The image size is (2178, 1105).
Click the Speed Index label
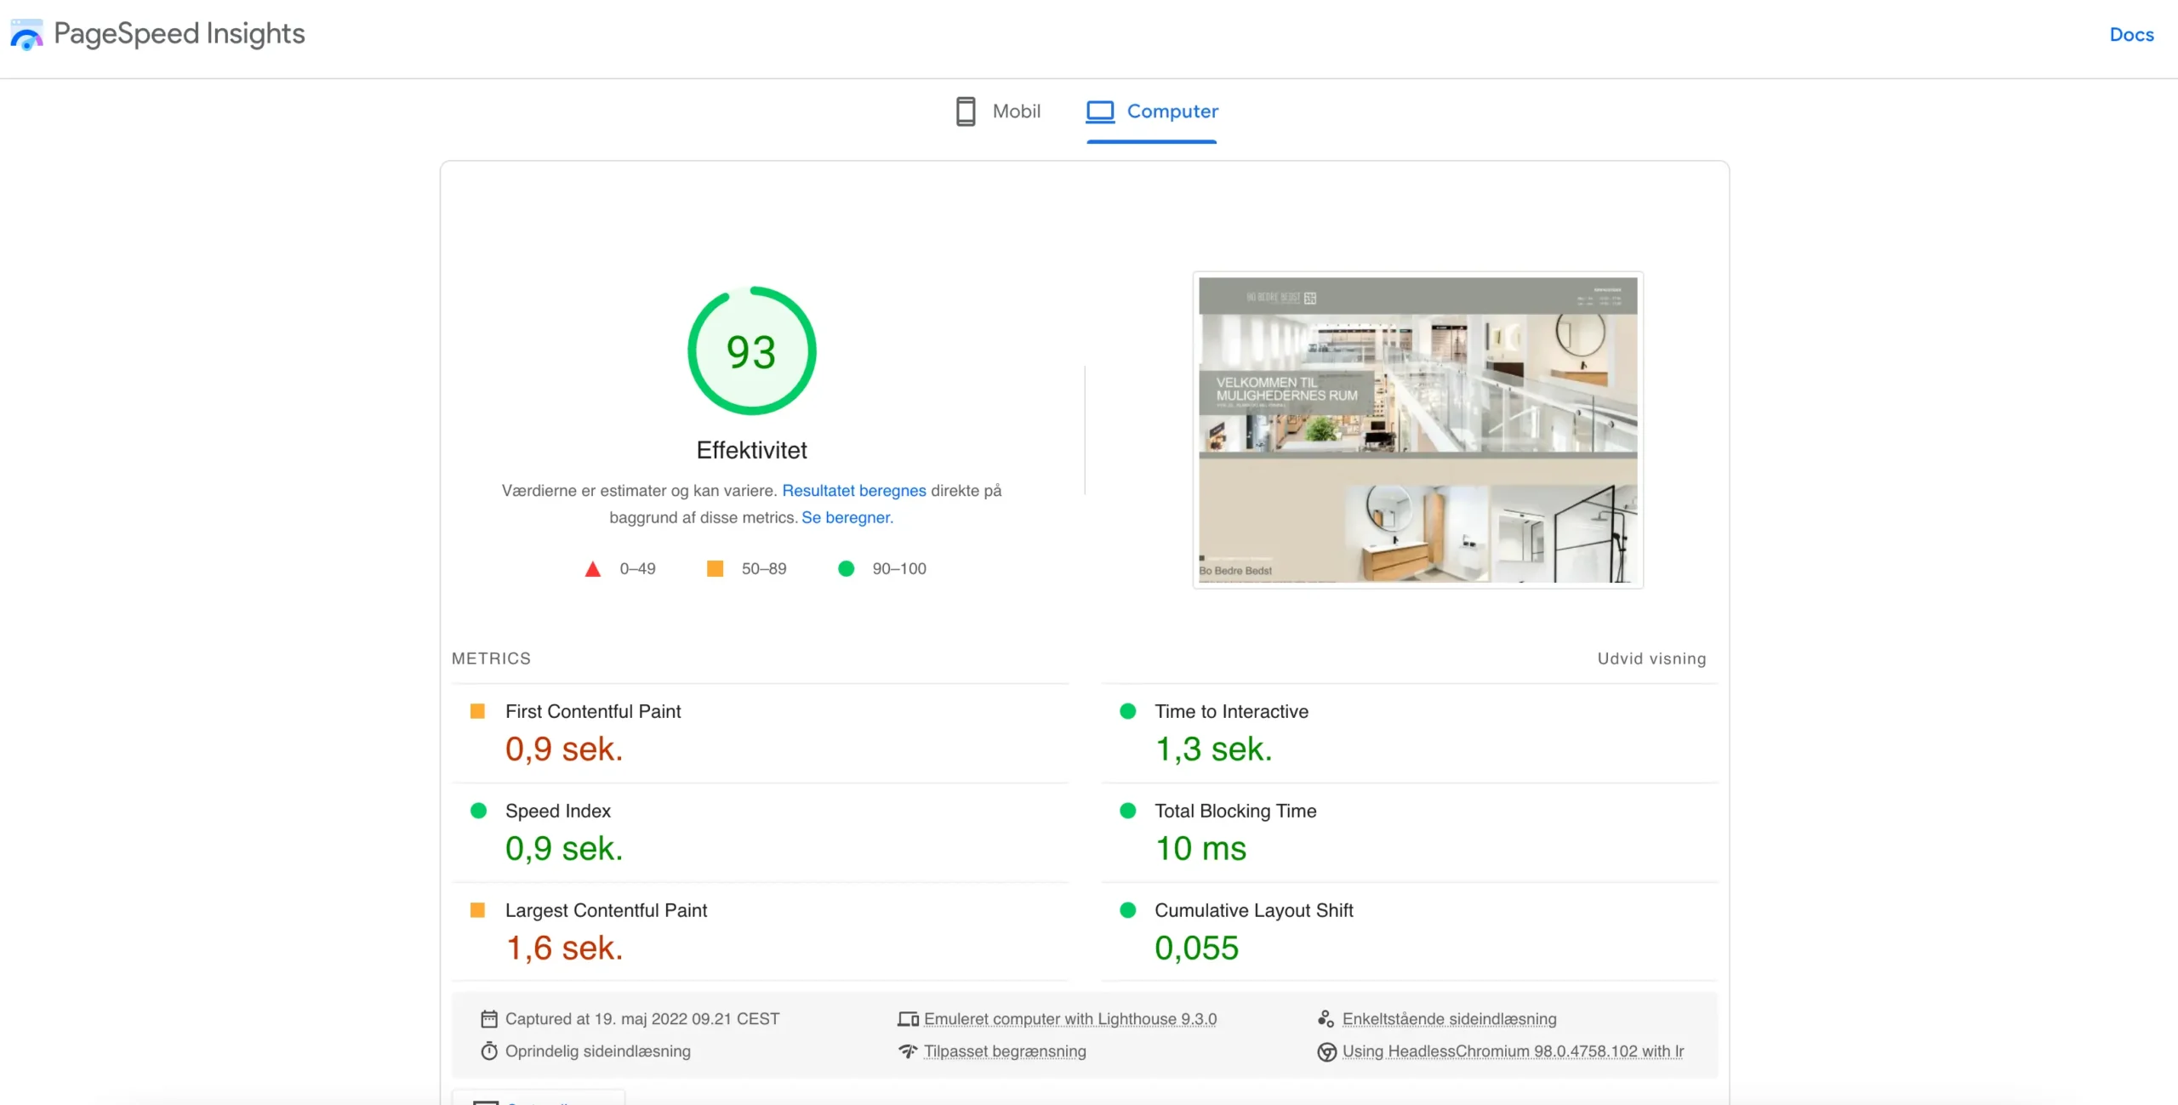[x=558, y=812]
